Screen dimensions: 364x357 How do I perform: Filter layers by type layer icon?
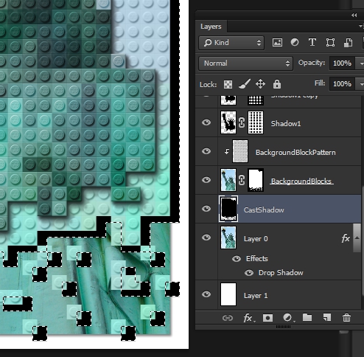[312, 42]
